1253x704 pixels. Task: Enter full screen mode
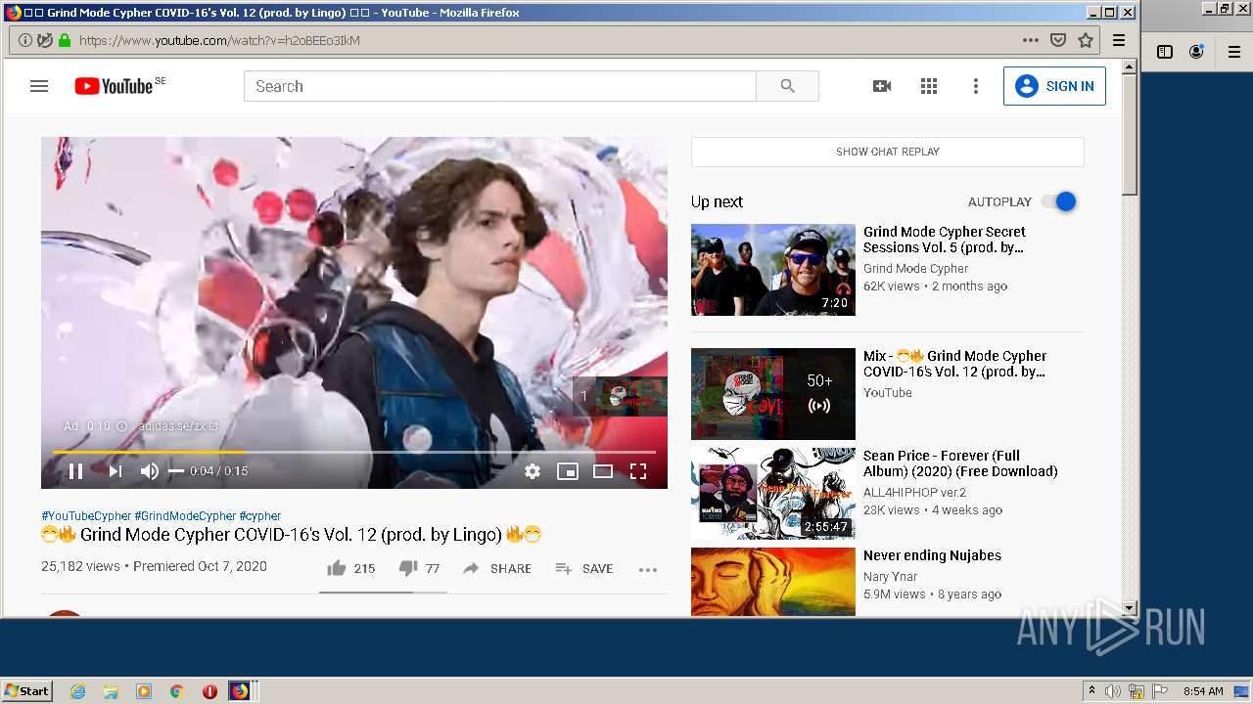pos(638,471)
